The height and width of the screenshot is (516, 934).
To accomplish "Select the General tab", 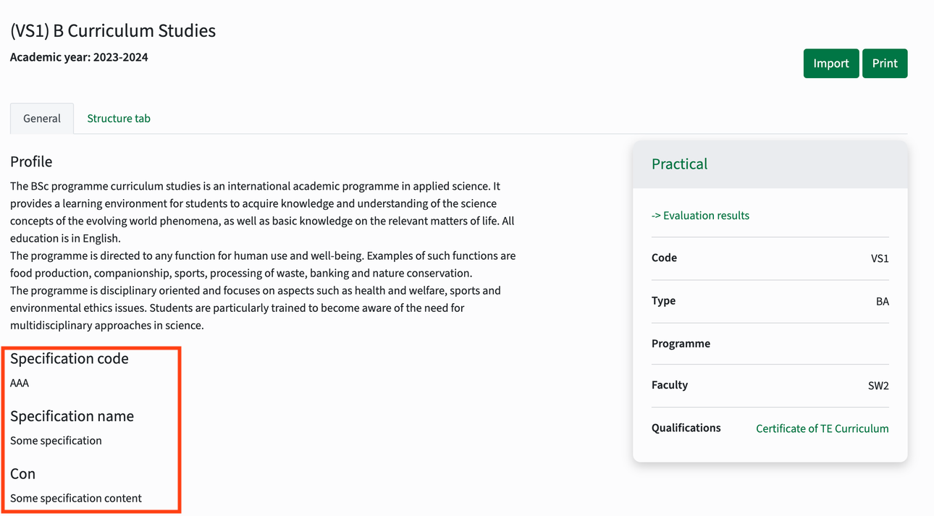I will point(42,119).
